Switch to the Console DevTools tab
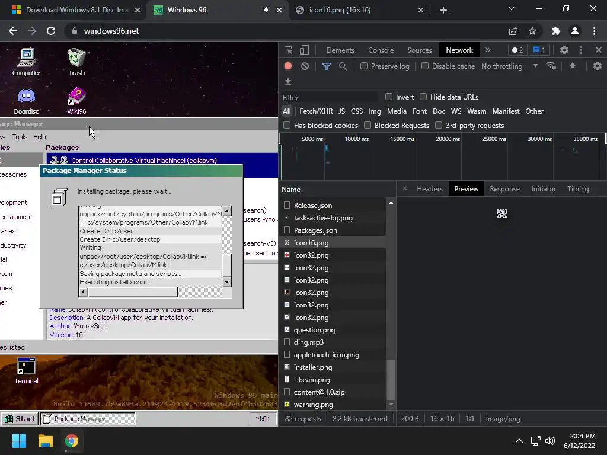The image size is (607, 455). 381,50
